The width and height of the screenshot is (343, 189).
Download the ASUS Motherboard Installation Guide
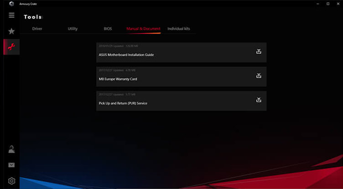tap(259, 51)
